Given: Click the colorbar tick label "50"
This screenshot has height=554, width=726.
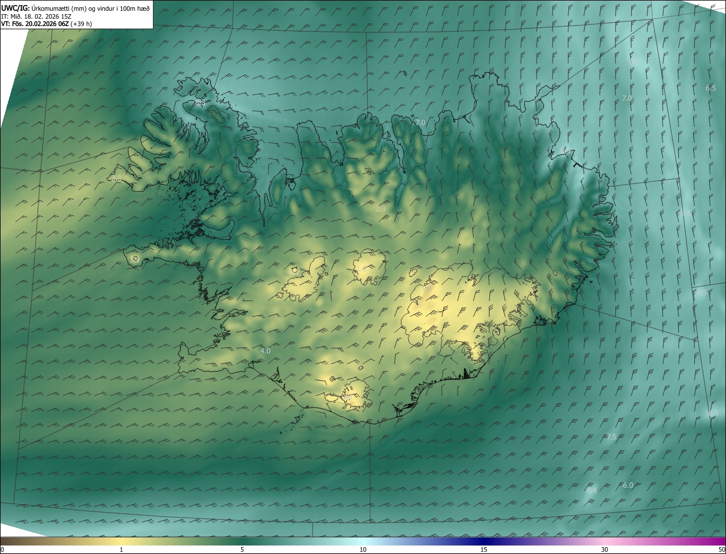Looking at the screenshot, I should (x=721, y=550).
